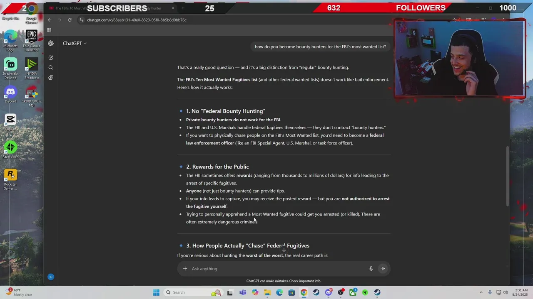This screenshot has height=299, width=533.
Task: Open Microsoft Teams from the taskbar
Action: pyautogui.click(x=242, y=292)
